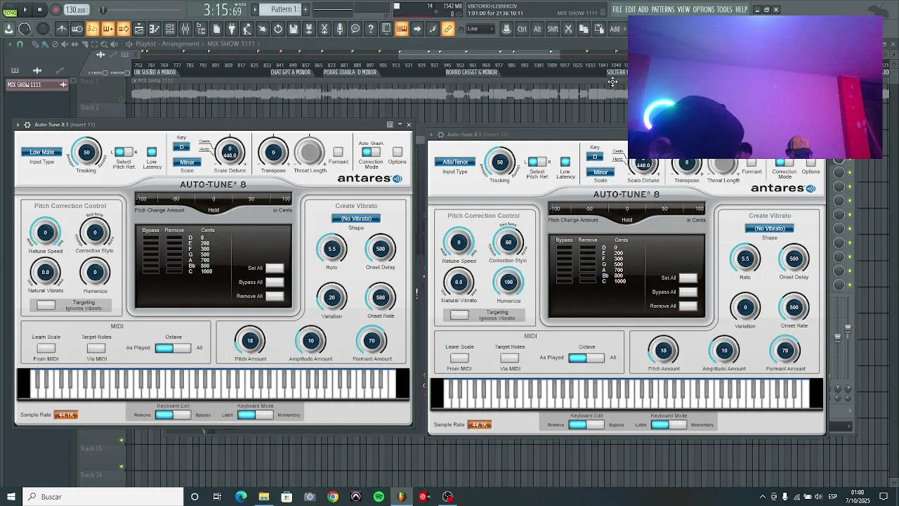Click the Buscar search box in taskbar
This screenshot has width=899, height=506.
103,497
